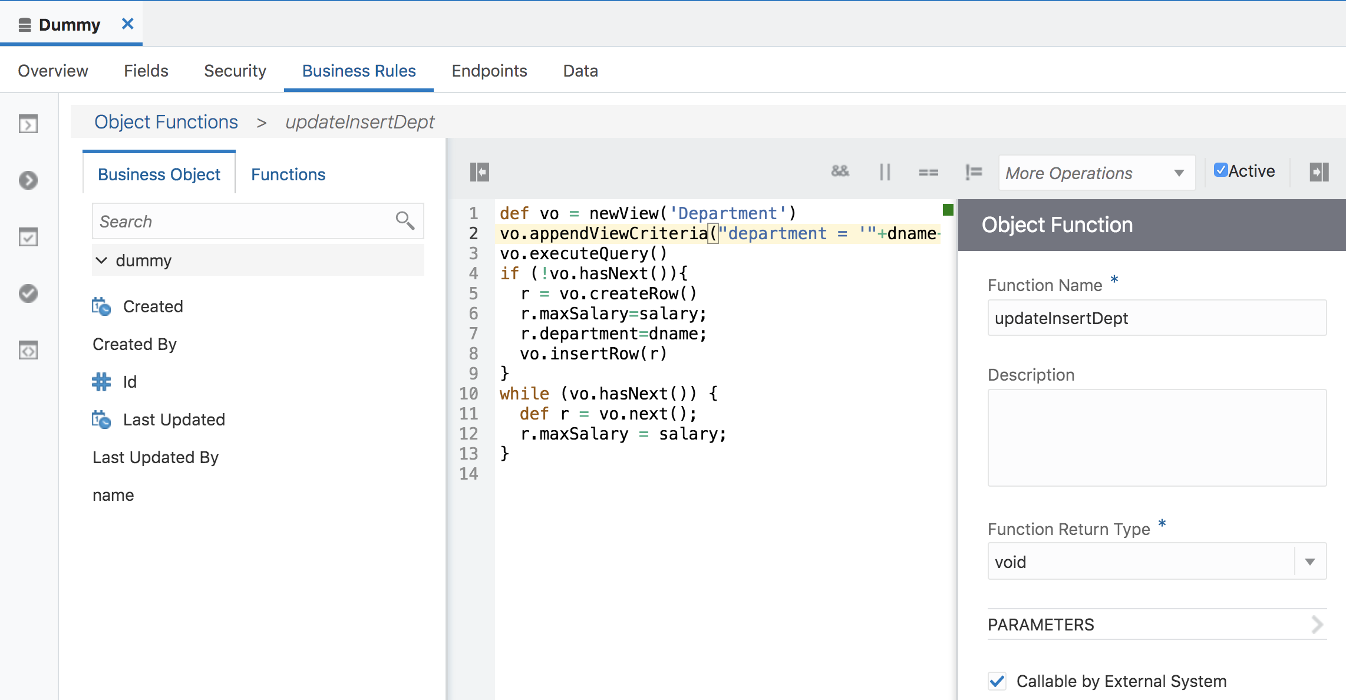Click the checkmark circle icon in the sidebar
The image size is (1346, 700).
(x=28, y=293)
